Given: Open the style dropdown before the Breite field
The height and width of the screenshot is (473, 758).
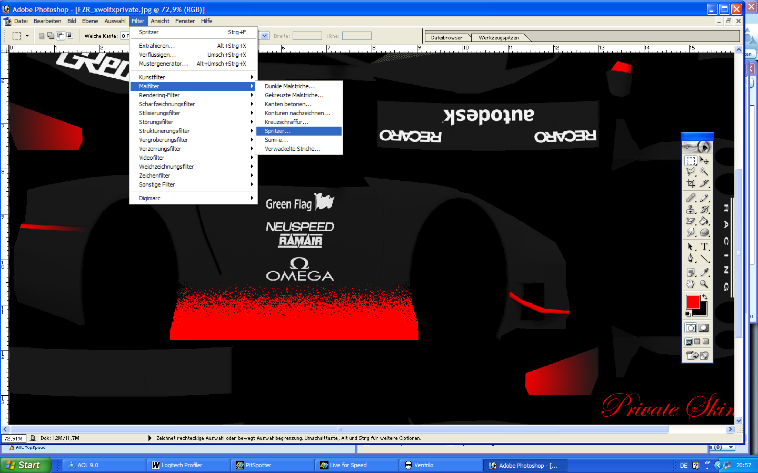Looking at the screenshot, I should point(265,36).
